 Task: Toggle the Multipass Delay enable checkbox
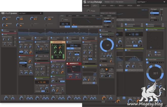(67, 42)
